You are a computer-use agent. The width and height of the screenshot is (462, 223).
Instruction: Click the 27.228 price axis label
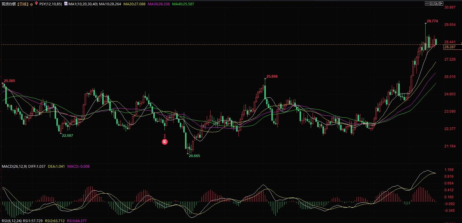pyautogui.click(x=450, y=59)
